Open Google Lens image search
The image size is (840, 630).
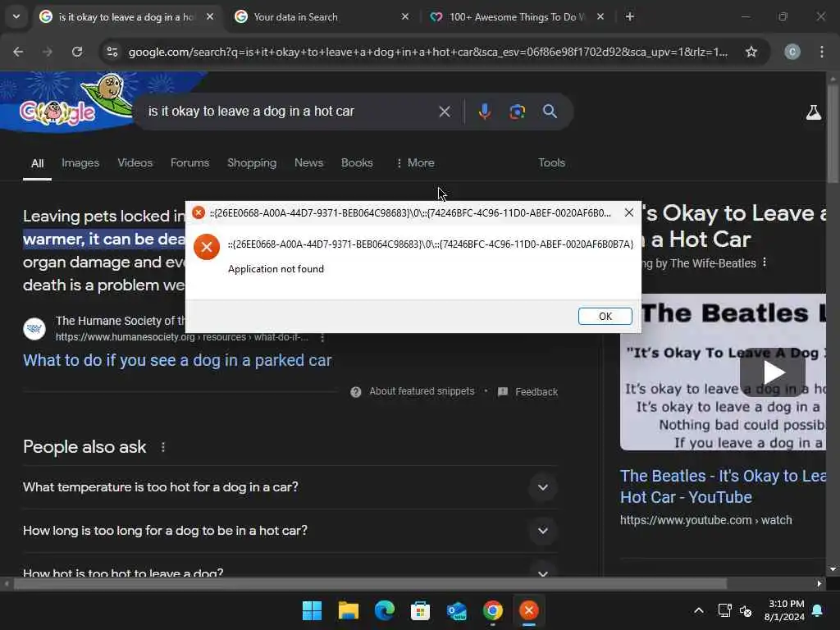pyautogui.click(x=517, y=112)
